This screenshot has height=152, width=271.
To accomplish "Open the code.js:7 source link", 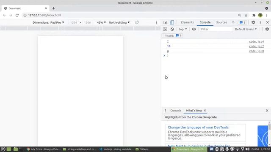I will 257,46.
